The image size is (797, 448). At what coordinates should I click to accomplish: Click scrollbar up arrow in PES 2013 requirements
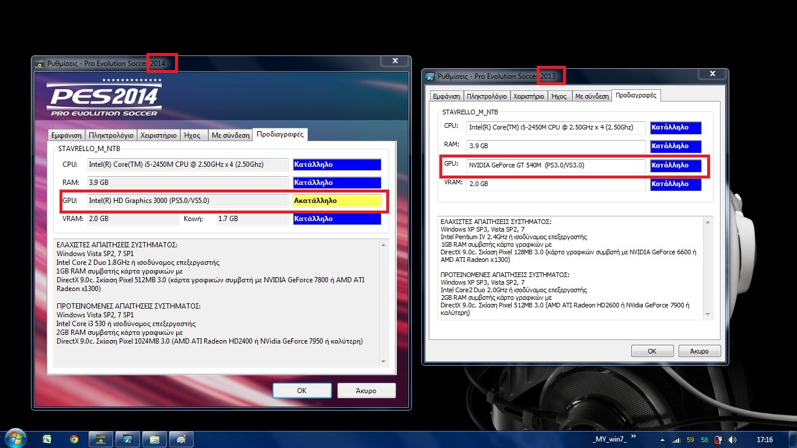[x=709, y=223]
